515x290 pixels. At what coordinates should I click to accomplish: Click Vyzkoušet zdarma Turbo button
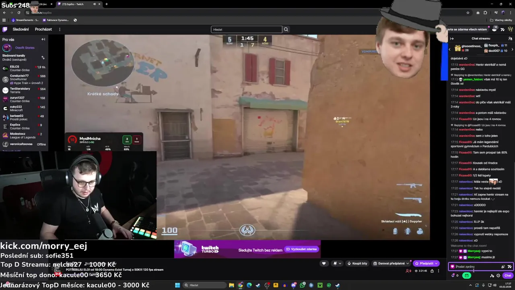tap(302, 249)
